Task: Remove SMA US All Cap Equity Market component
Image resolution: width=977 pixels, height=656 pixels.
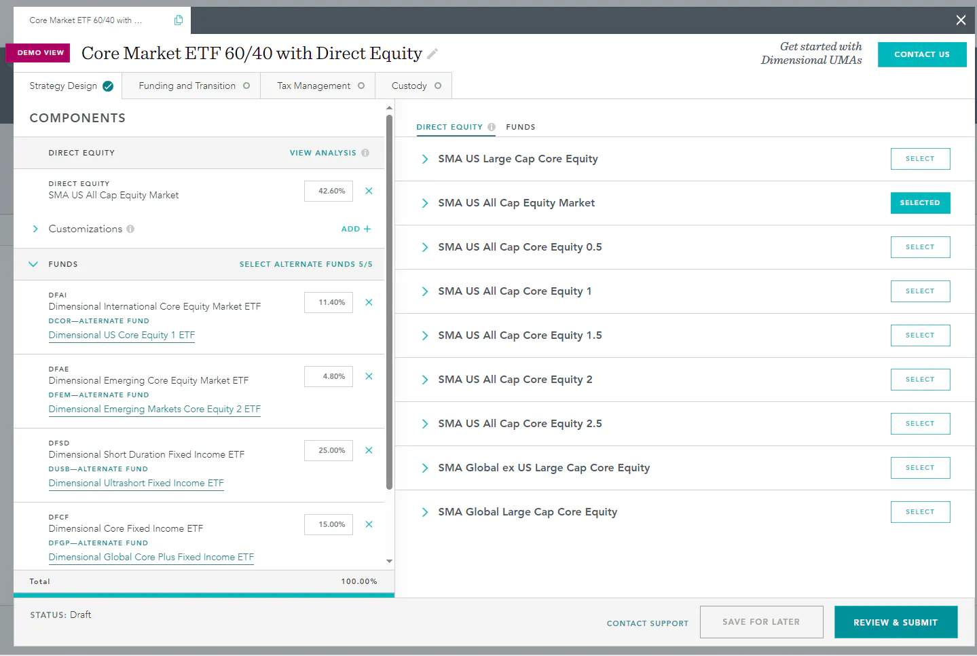Action: (x=369, y=191)
